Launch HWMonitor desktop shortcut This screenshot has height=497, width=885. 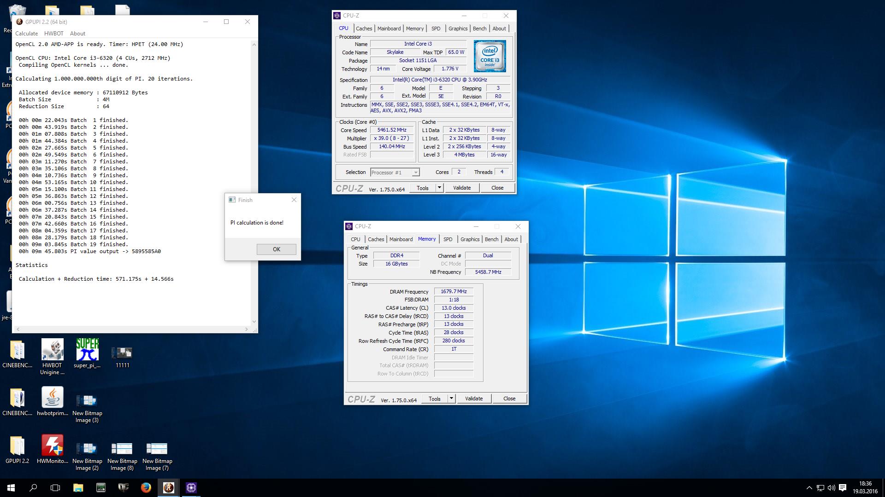pyautogui.click(x=52, y=450)
